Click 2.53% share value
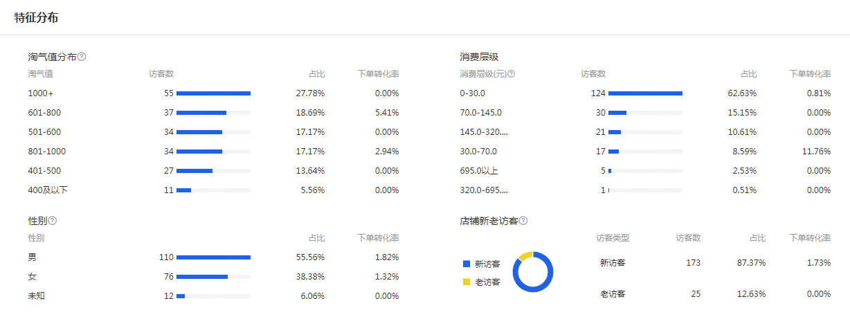The image size is (850, 319). coord(744,170)
